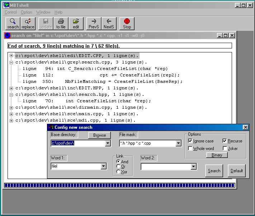Viewport: 255px width, 216px height.
Task: Expand the sce\mdi.cpp tree node
Action: (x=11, y=121)
